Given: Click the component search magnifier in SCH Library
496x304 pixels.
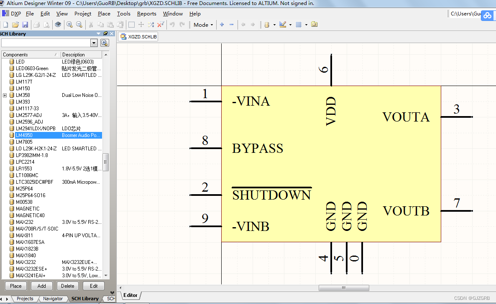Looking at the screenshot, I should pyautogui.click(x=104, y=43).
